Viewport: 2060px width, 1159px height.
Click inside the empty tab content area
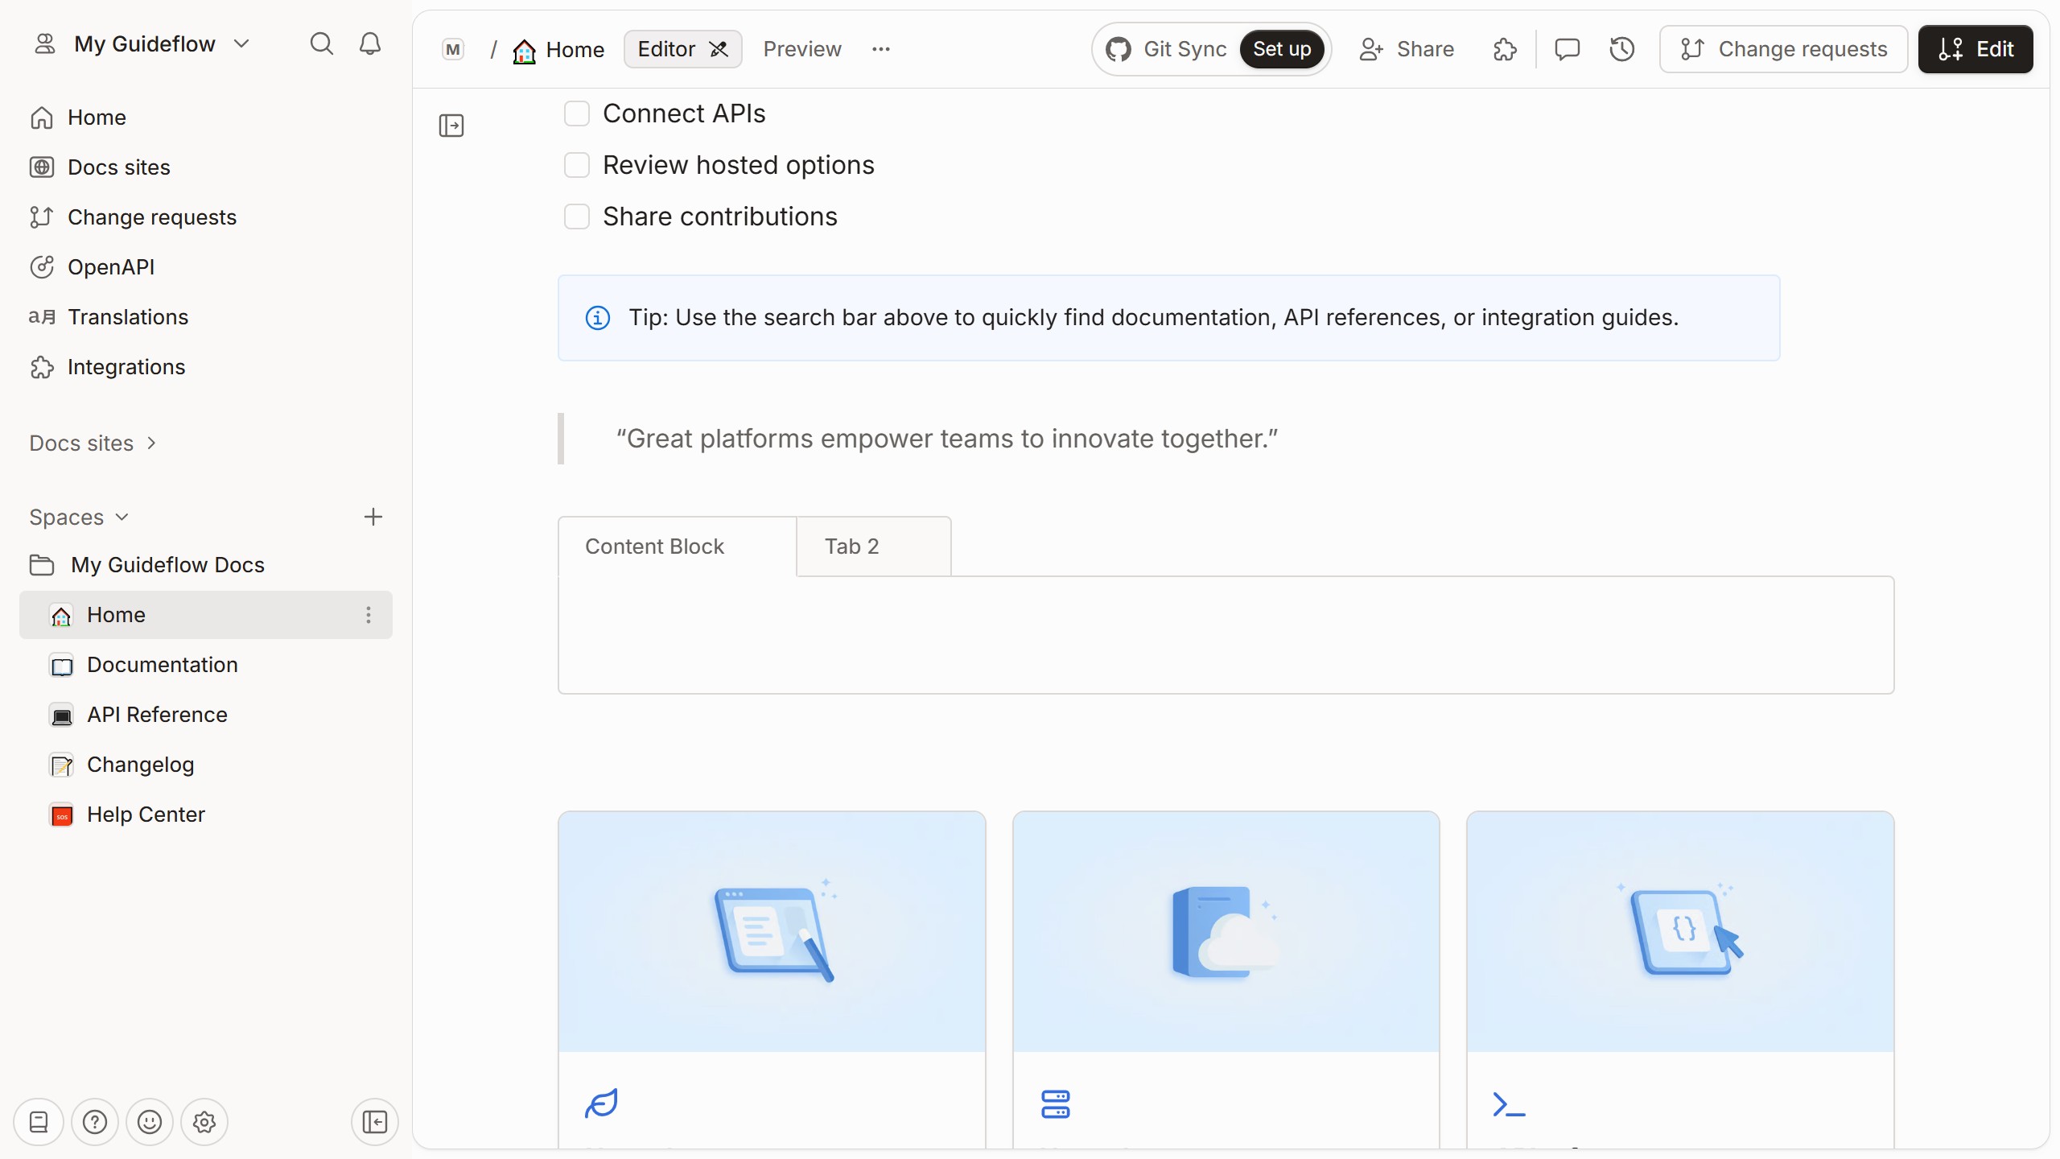[1226, 635]
